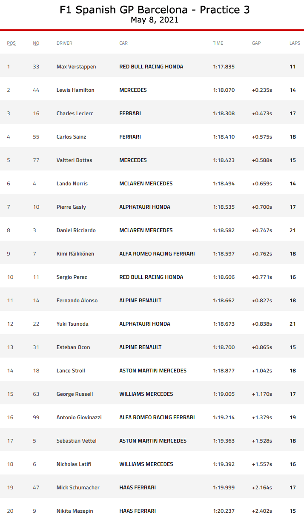Select the DRIVER column header
The height and width of the screenshot is (517, 304).
64,43
